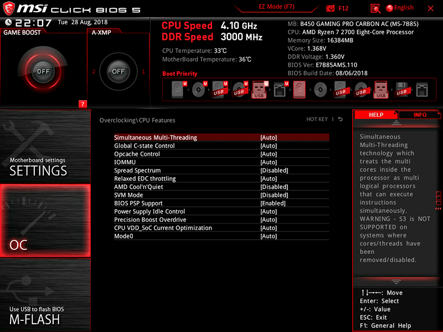Adjust the A-XMP profile dial
Viewport: 443px width, 332px height.
click(x=119, y=71)
